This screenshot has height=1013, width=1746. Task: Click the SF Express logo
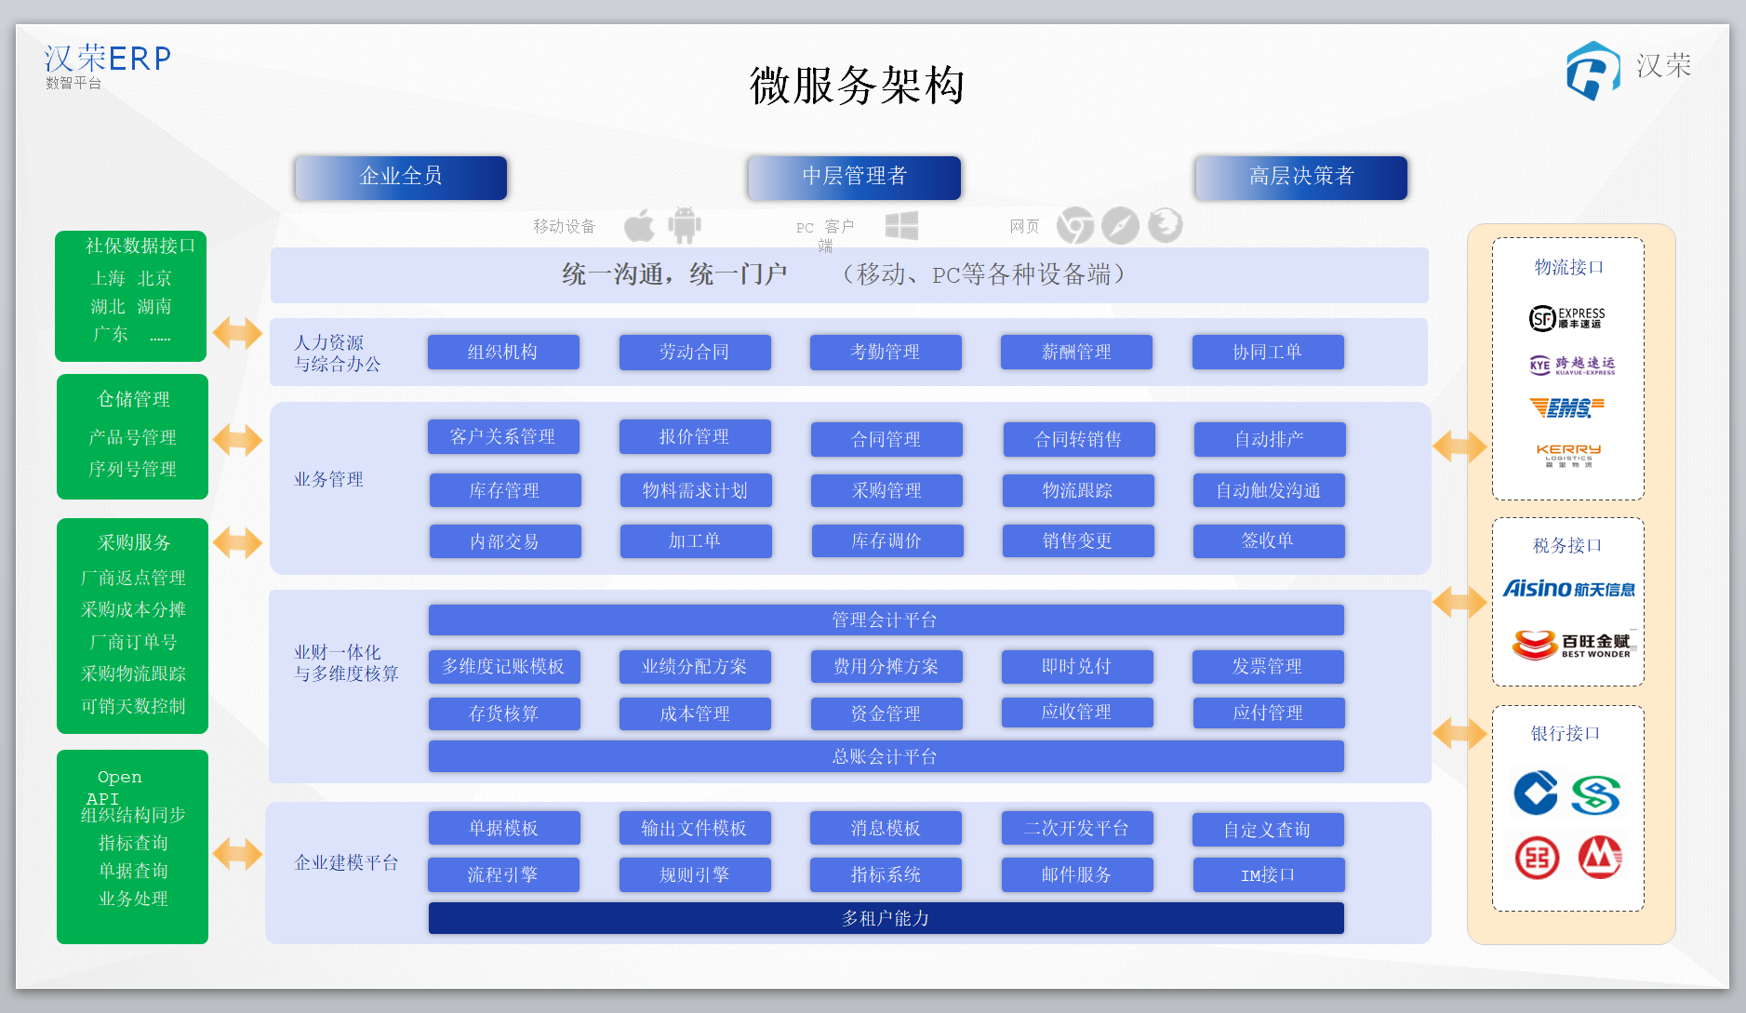1567,318
